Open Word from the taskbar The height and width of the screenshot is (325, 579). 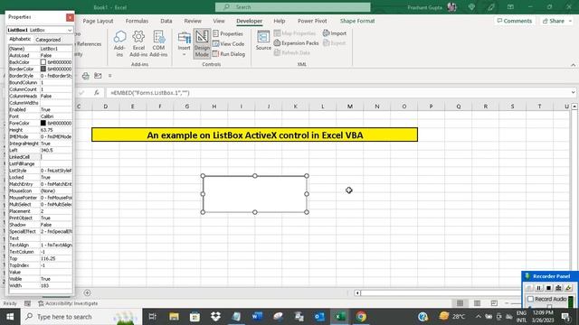click(x=257, y=317)
